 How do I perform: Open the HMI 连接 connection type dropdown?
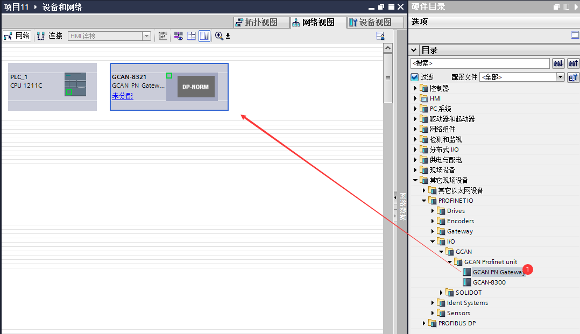[146, 36]
